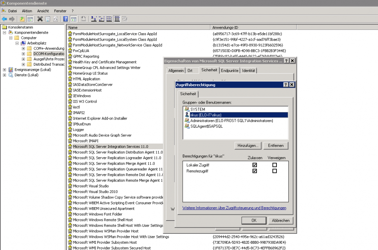378x250 pixels.
Task: Go up one level via folder arrow icon
Action: 22,19
